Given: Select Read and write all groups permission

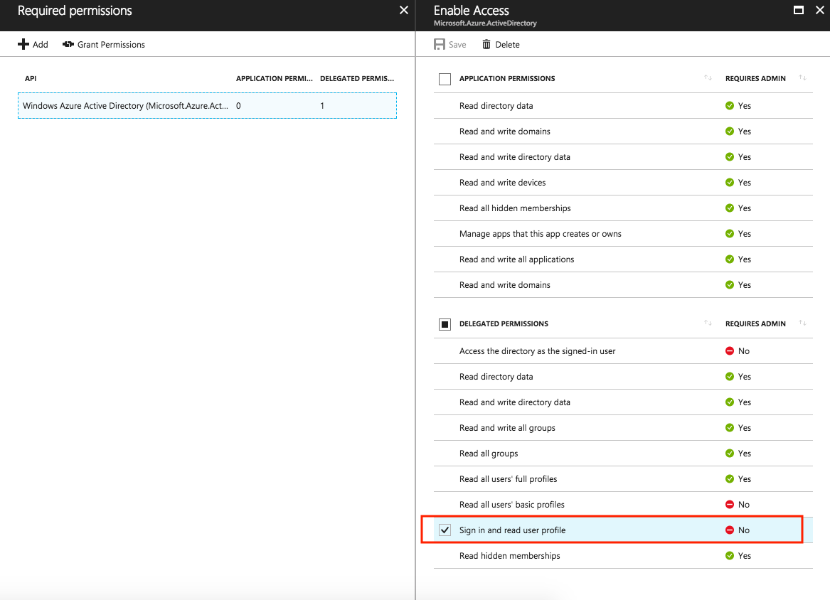Looking at the screenshot, I should click(507, 428).
